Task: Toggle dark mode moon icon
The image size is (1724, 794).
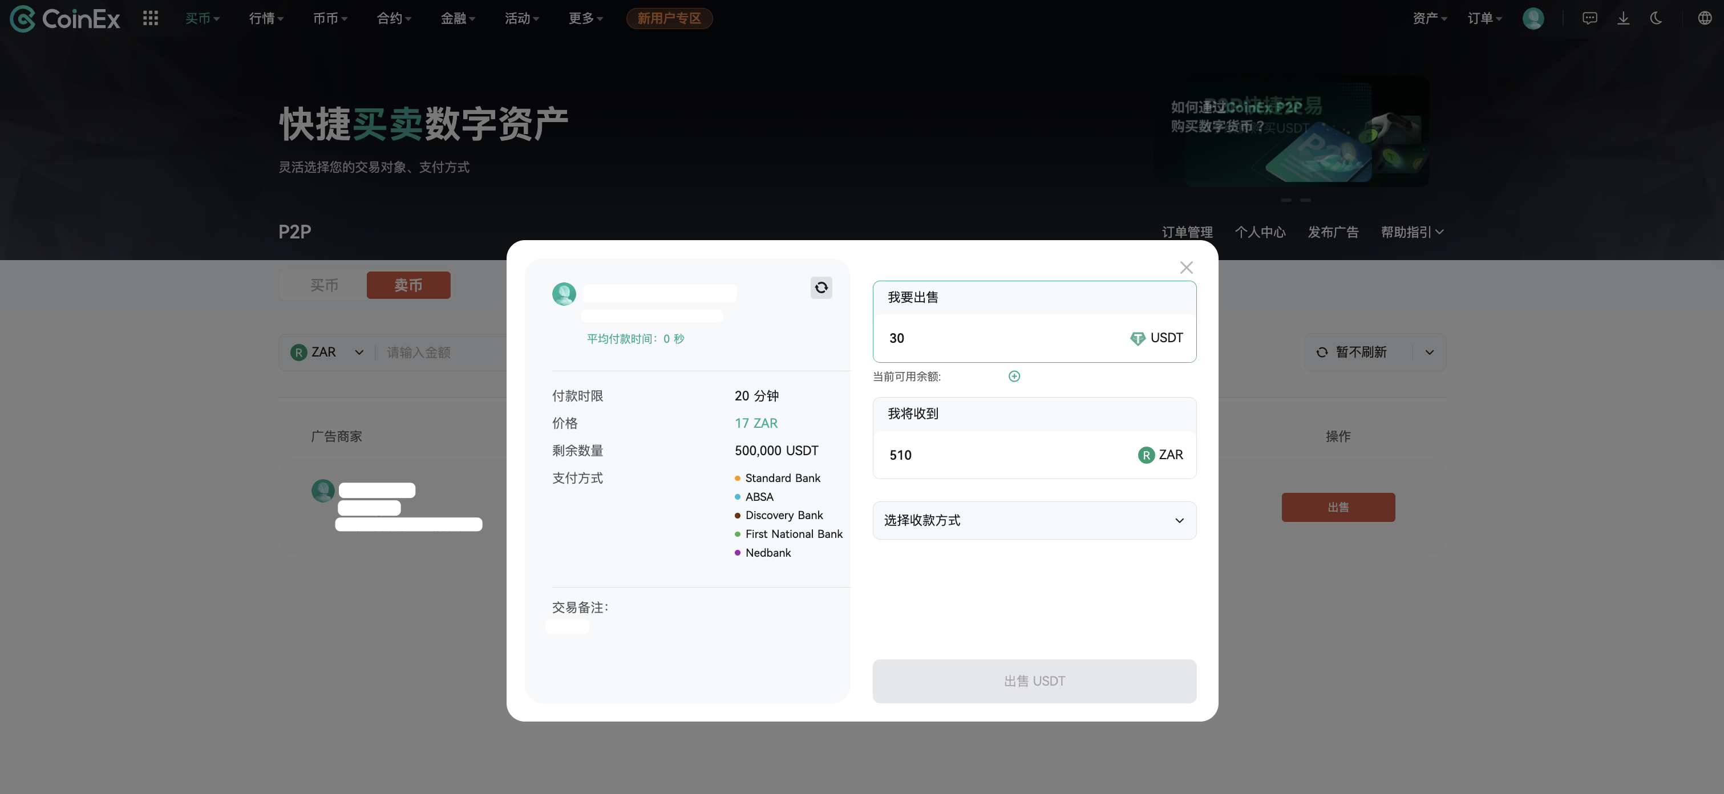Action: [x=1656, y=18]
